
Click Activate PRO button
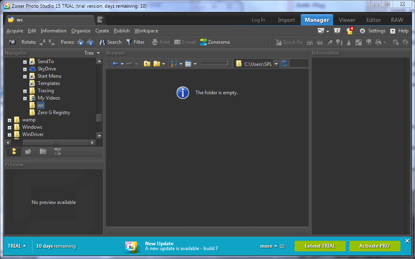coord(374,246)
